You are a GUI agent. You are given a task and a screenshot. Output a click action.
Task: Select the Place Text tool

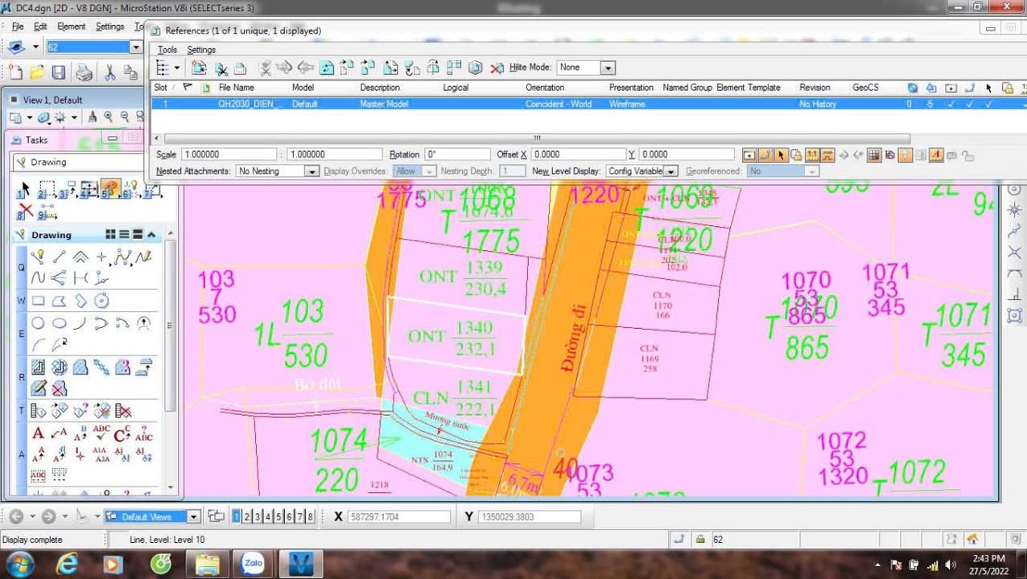38,434
